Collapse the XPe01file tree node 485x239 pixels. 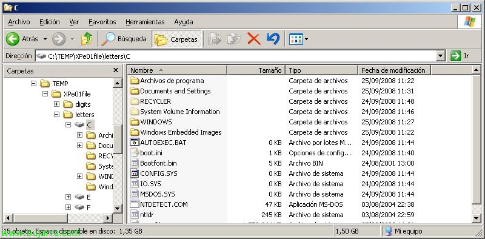tap(45, 94)
